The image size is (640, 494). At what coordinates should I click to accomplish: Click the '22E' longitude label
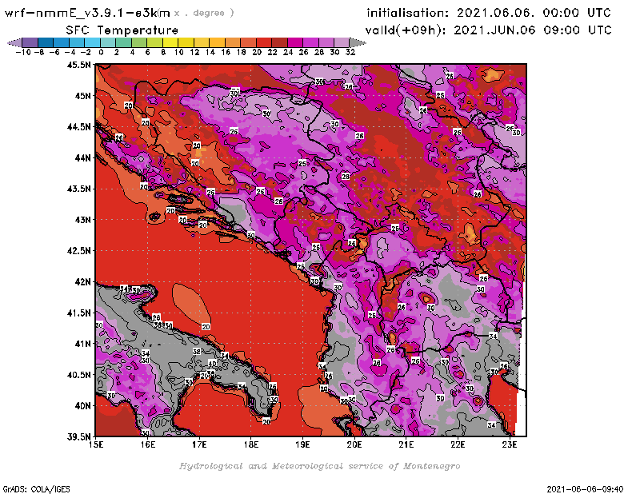pyautogui.click(x=458, y=444)
